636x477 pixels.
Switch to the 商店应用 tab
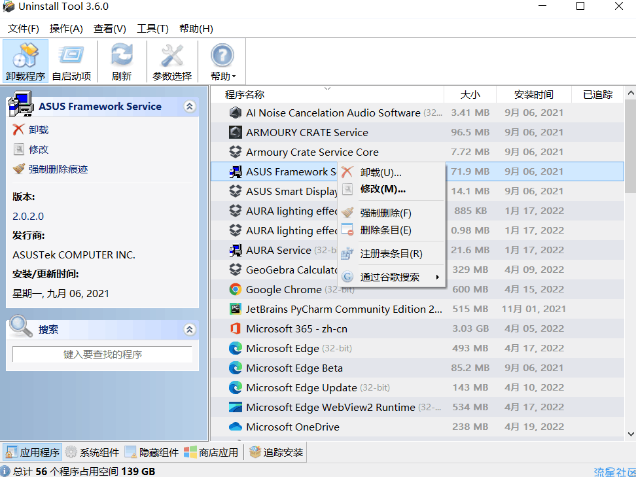click(211, 452)
